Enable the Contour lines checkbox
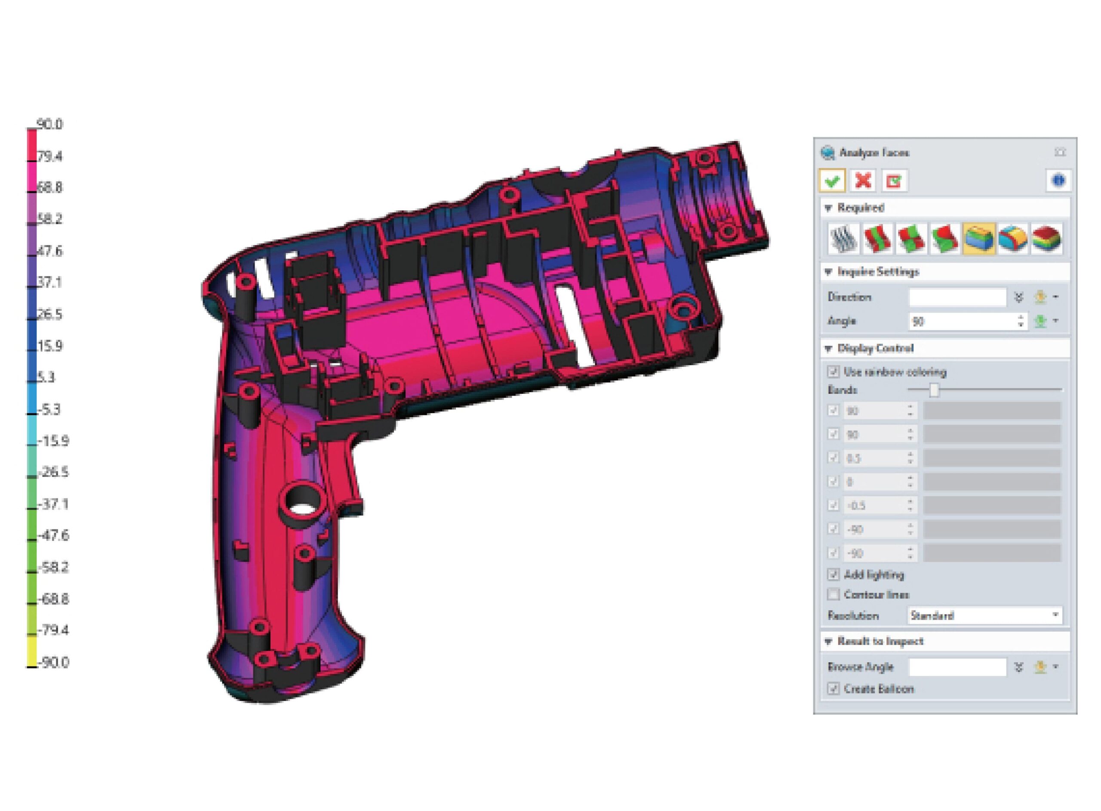Viewport: 1101px width, 811px height. point(833,595)
